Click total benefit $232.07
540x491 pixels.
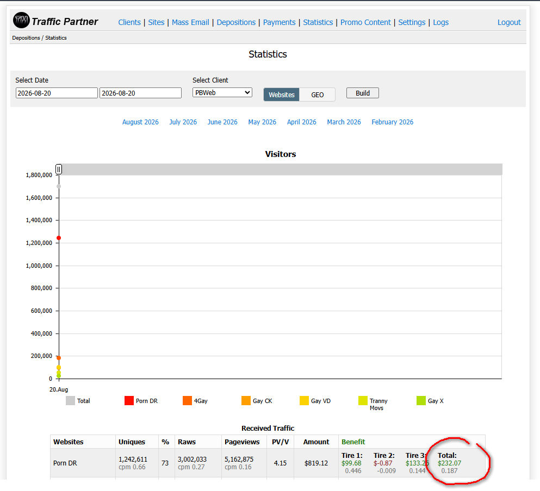point(449,463)
